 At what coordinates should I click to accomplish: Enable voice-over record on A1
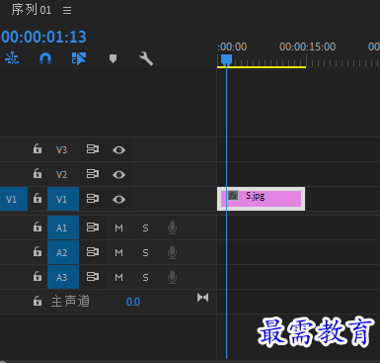pos(172,227)
